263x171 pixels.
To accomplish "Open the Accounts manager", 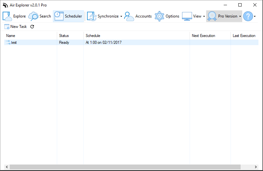I will tap(138, 16).
